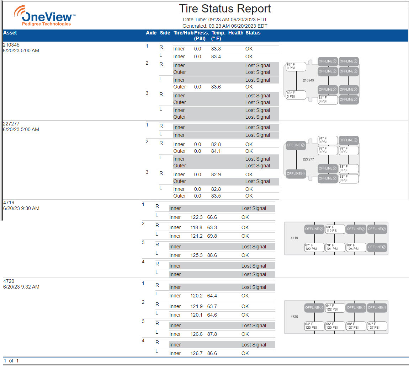Select the 70° F 121 PSI tire icon
Viewport: 409px width, 366px height.
[335, 247]
